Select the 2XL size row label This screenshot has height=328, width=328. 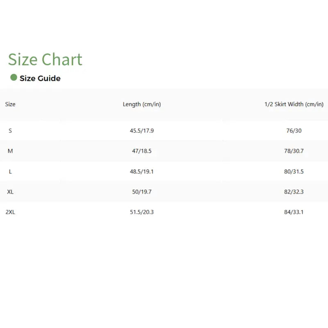tap(11, 212)
